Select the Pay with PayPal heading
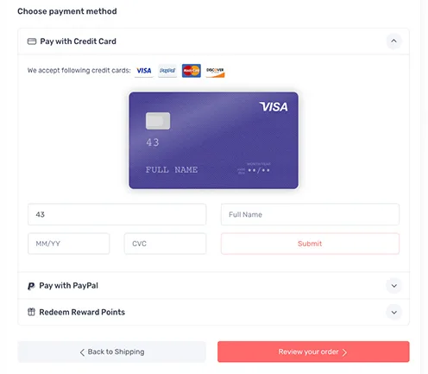Image resolution: width=428 pixels, height=374 pixels. click(x=68, y=286)
